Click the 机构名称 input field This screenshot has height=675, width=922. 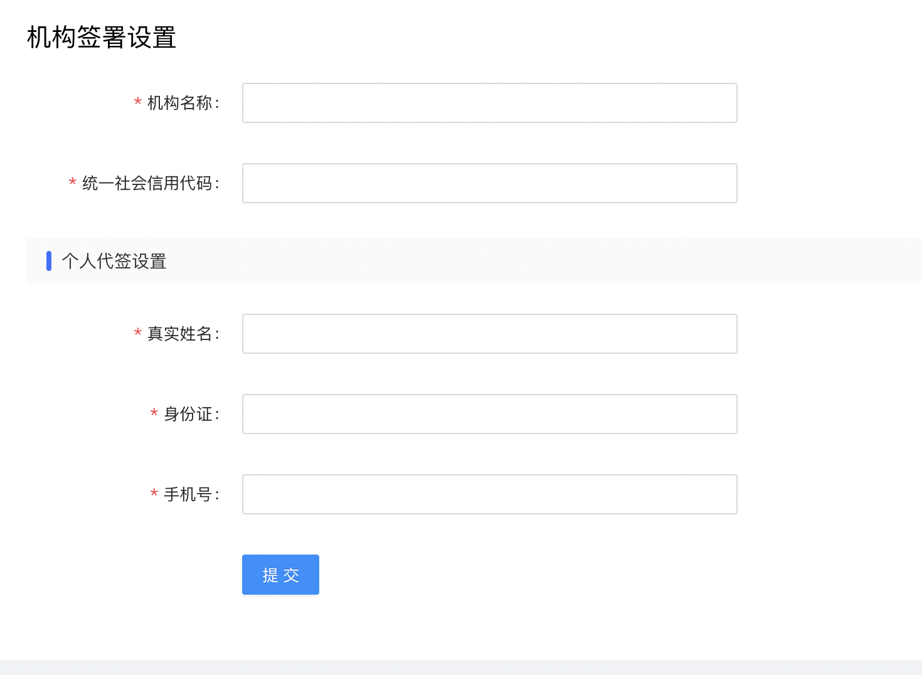489,103
